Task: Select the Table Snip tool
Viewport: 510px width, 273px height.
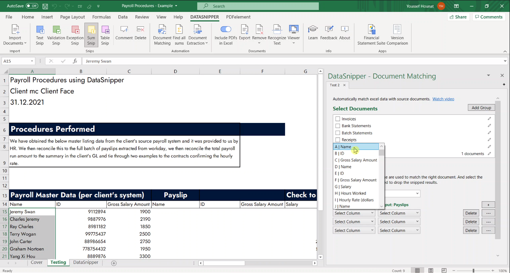Action: coord(105,35)
